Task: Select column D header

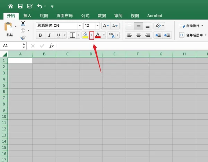Action: (91, 54)
